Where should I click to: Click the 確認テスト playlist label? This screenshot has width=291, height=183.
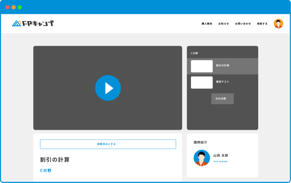(222, 82)
